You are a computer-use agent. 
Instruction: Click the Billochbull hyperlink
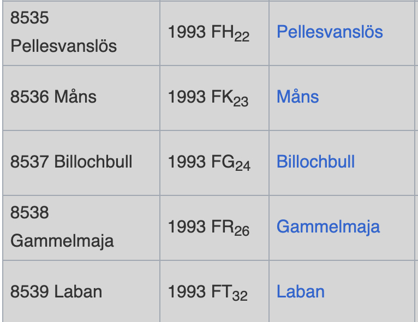315,162
